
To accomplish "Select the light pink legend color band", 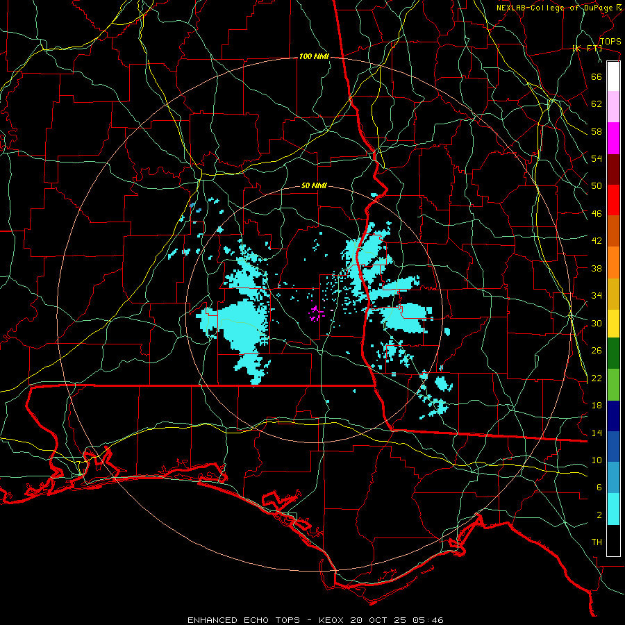I will click(613, 106).
